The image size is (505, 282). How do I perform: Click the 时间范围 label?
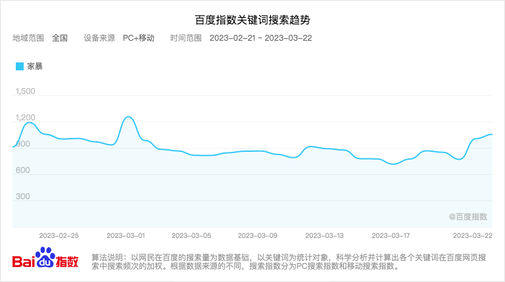pyautogui.click(x=186, y=38)
